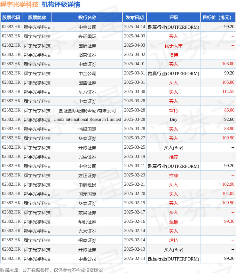
Task: Select the 中信证券 bank name cell
Action: 87,64
